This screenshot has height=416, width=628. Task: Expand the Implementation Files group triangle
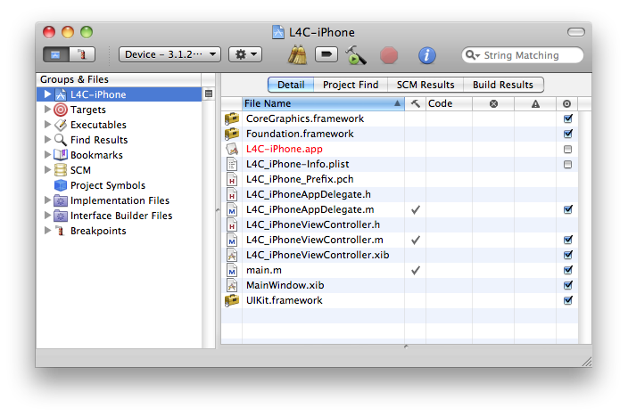pyautogui.click(x=47, y=200)
